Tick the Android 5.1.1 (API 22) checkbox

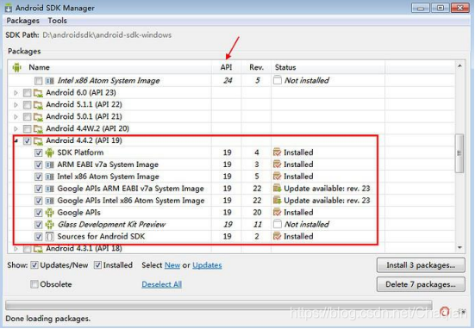point(27,105)
